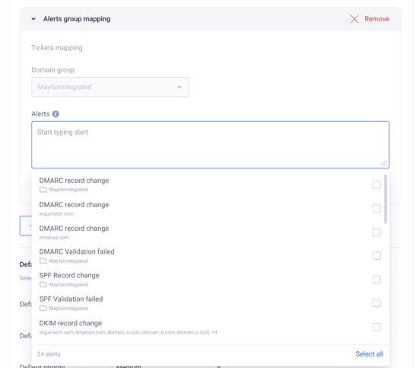The height and width of the screenshot is (368, 419).
Task: Click folder icon under SPF Validation failed
Action: tap(43, 309)
